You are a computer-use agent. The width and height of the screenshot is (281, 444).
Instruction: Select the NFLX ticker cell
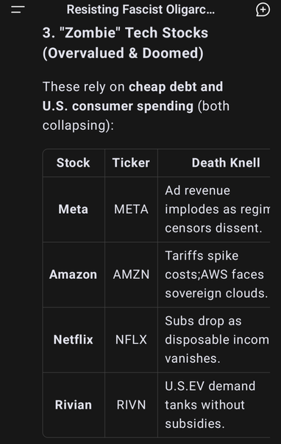coord(131,340)
